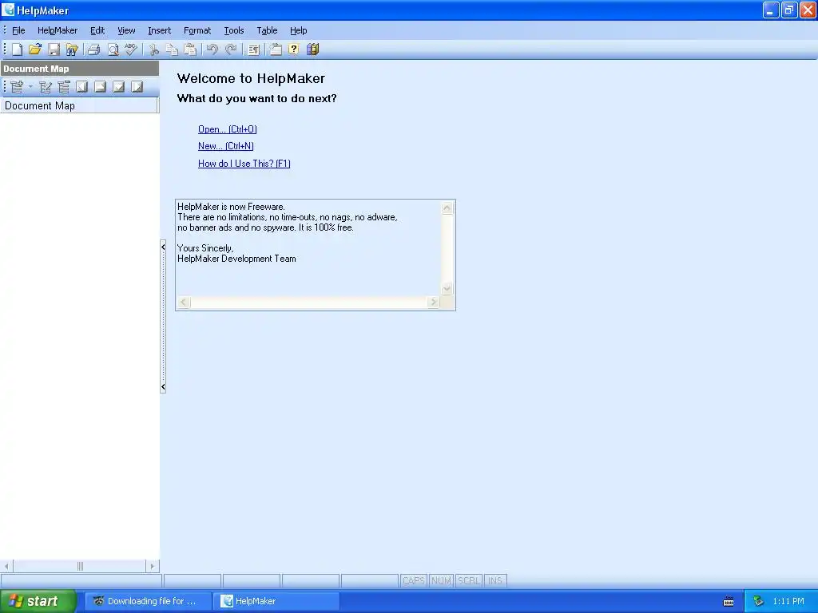Click the remove topic icon in Document Map
Screen dimensions: 818x613
(64, 87)
